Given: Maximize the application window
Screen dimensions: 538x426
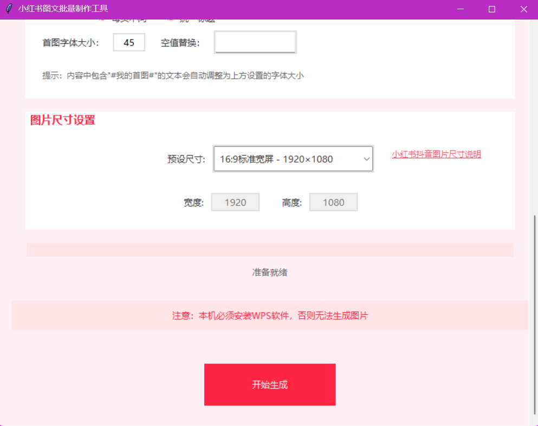Looking at the screenshot, I should [492, 9].
